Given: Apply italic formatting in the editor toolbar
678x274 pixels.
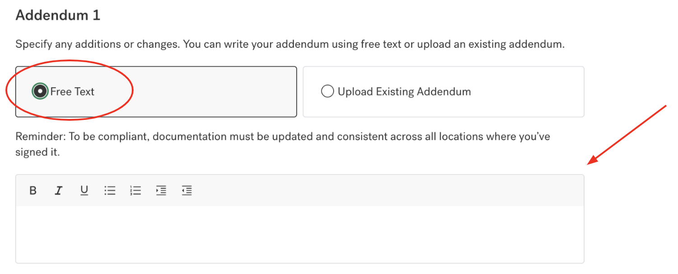Looking at the screenshot, I should pyautogui.click(x=58, y=190).
